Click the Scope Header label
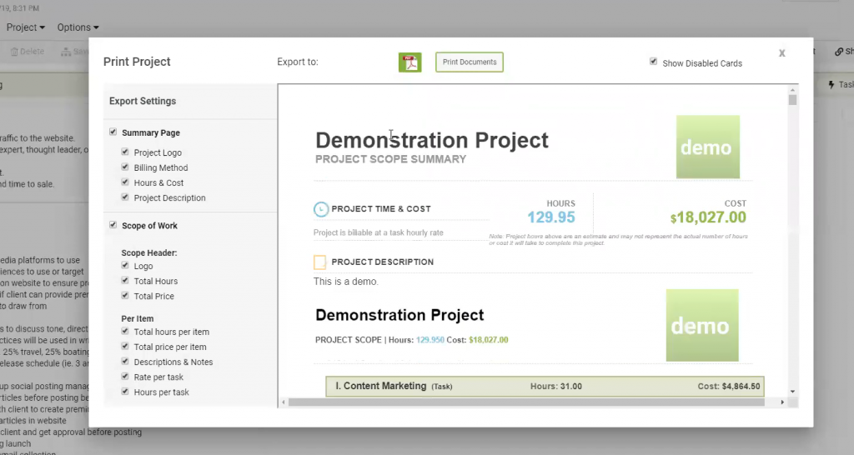The width and height of the screenshot is (854, 455). click(149, 253)
